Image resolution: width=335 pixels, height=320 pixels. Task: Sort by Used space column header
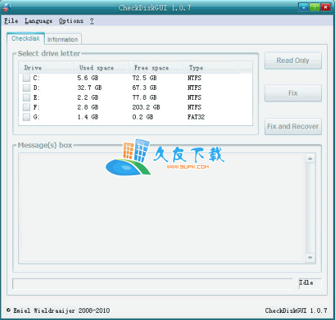pyautogui.click(x=101, y=68)
